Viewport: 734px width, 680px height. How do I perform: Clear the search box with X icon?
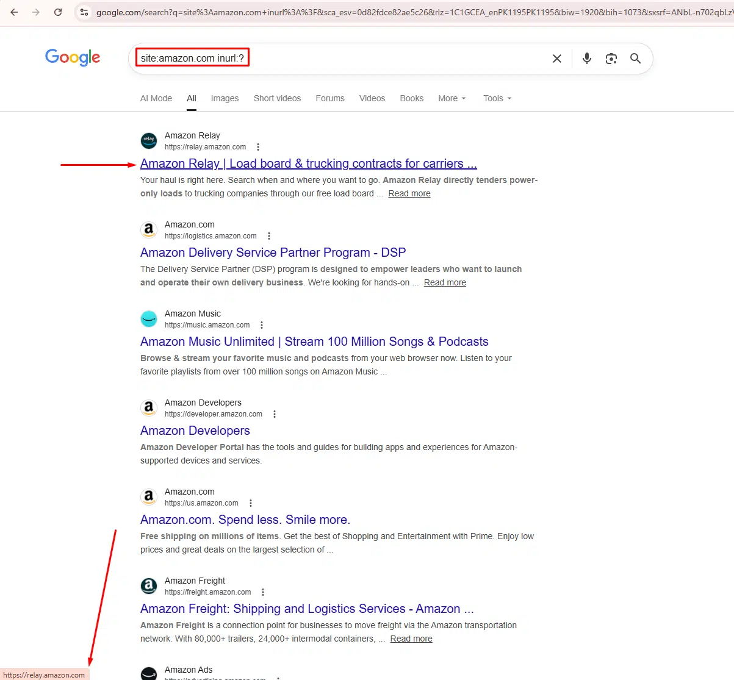(x=557, y=59)
